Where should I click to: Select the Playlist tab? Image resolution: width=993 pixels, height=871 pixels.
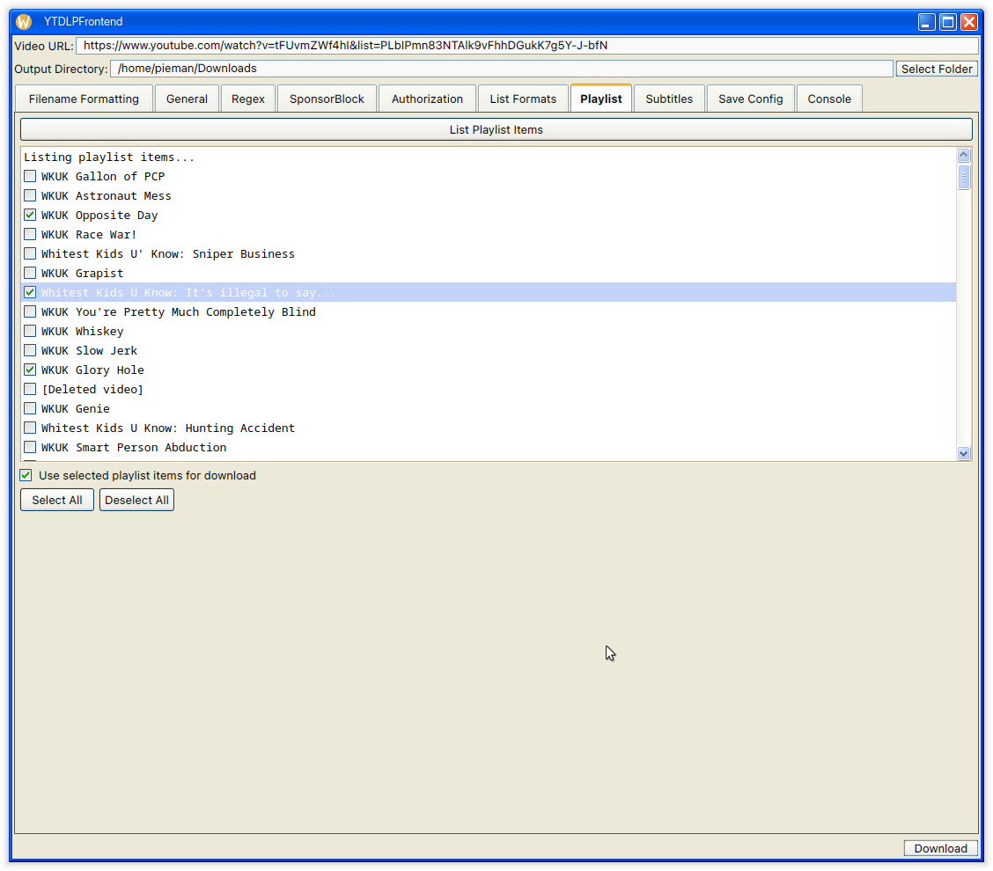[601, 99]
